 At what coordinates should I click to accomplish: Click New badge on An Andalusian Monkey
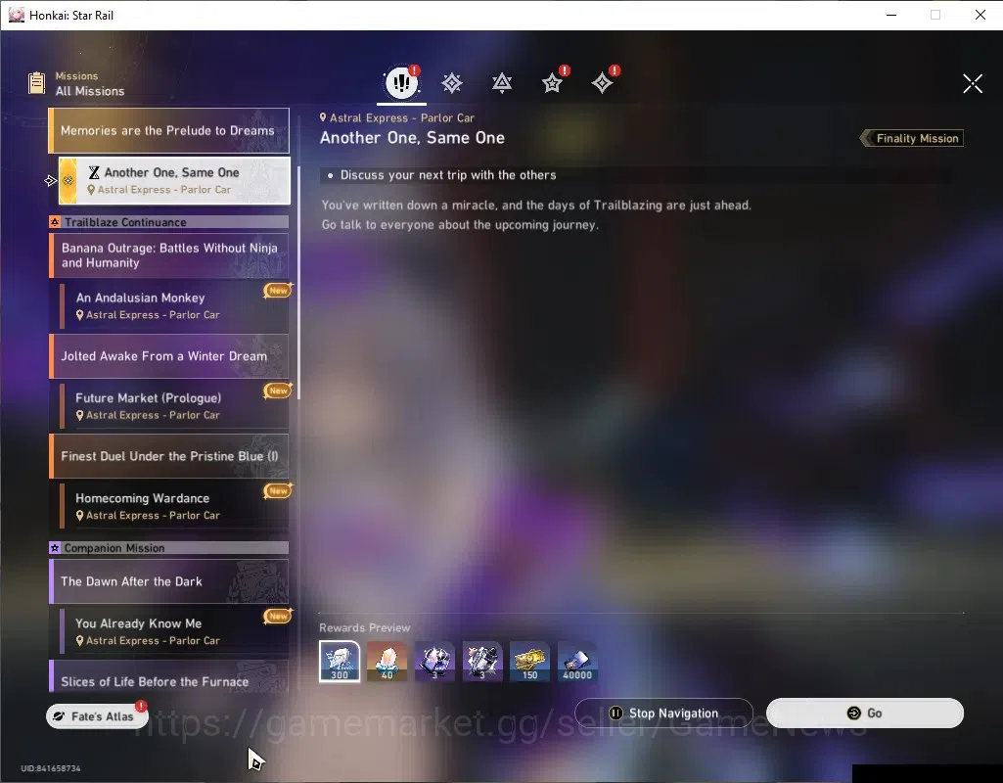[278, 291]
